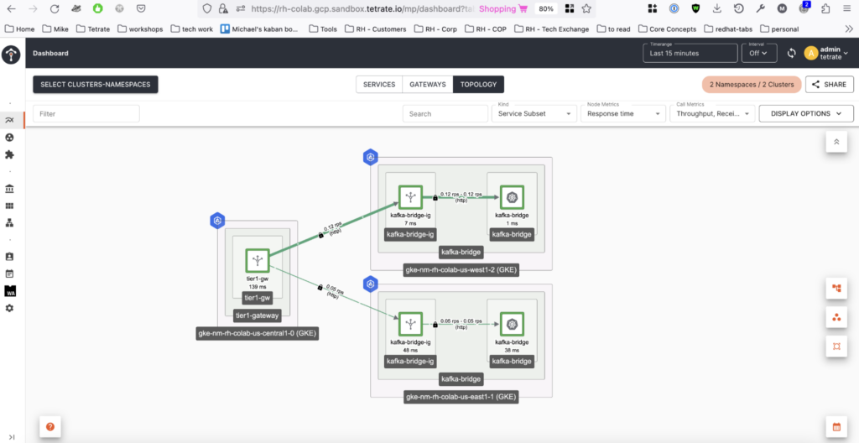This screenshot has height=443, width=859.
Task: Click the ID badge icon in the sidebar
Action: tap(9, 257)
